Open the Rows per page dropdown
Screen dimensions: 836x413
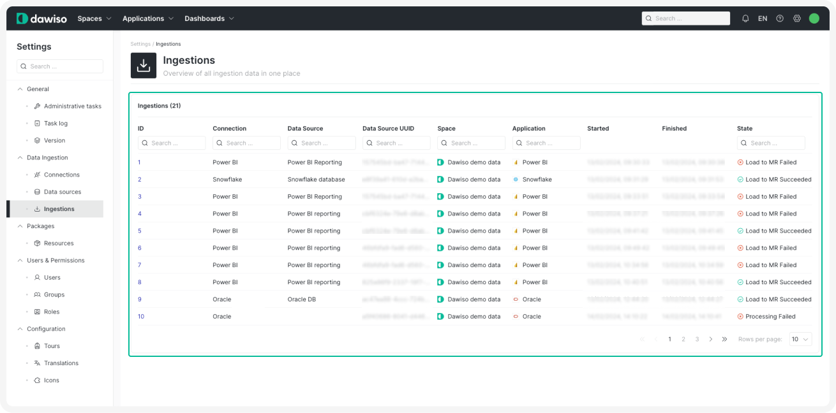coord(800,339)
